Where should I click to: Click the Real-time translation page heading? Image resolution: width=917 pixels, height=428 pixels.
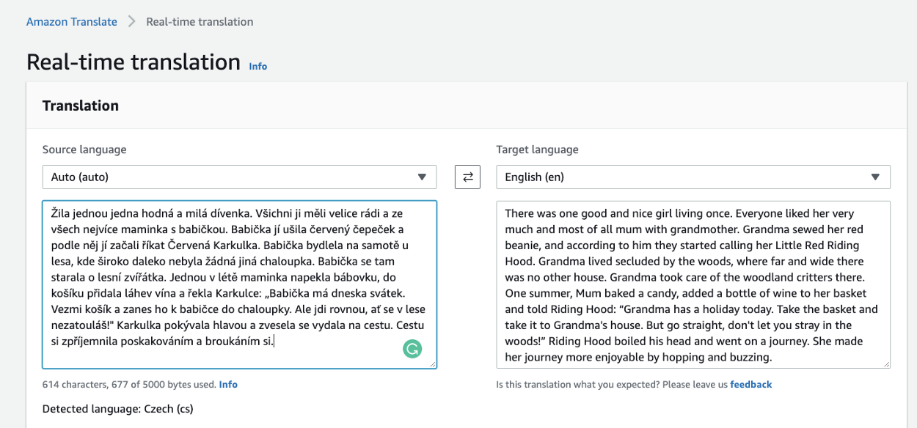point(134,62)
